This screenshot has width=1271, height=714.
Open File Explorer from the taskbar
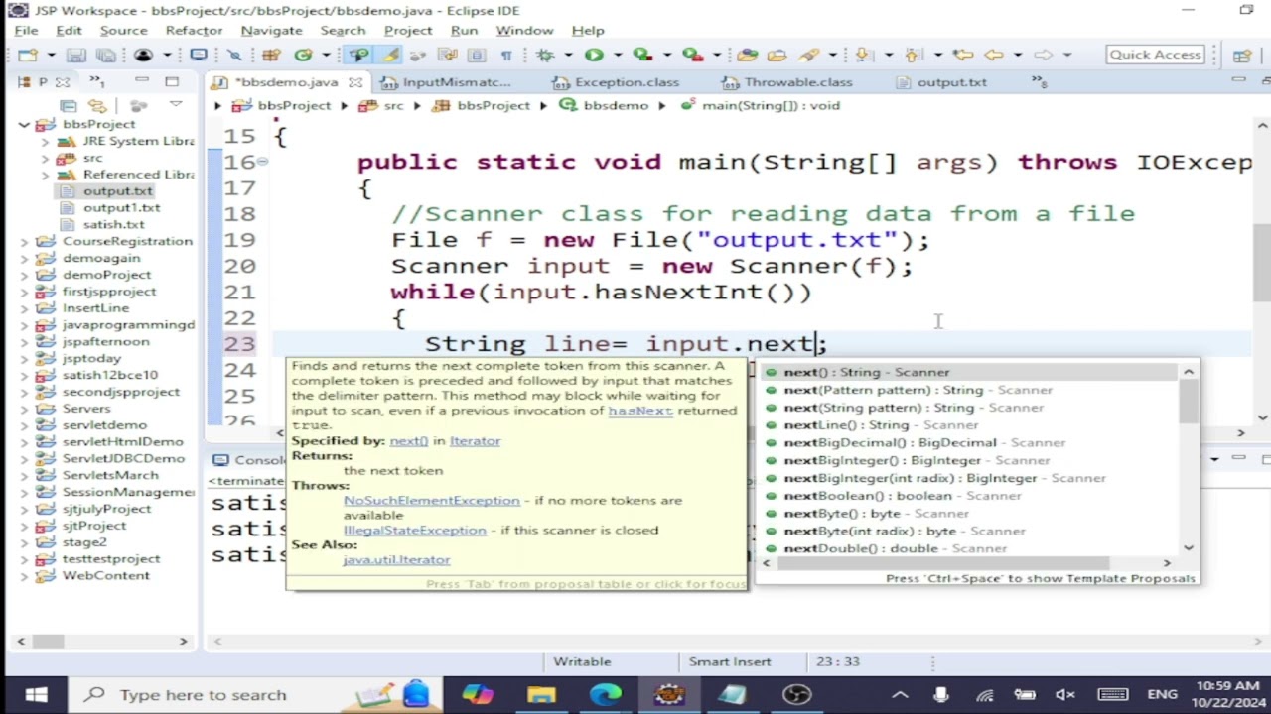[x=542, y=694]
